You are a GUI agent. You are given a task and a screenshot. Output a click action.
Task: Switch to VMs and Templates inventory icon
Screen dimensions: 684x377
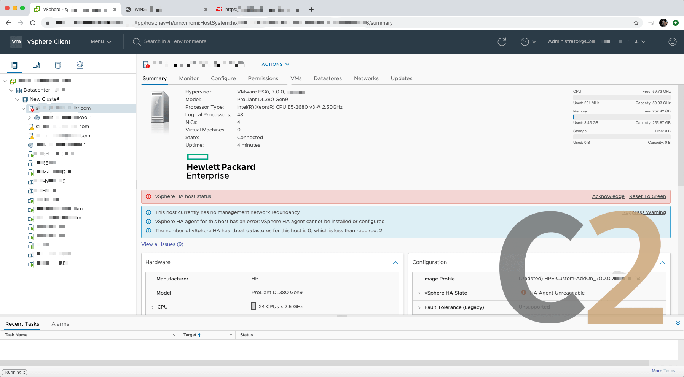pos(36,65)
